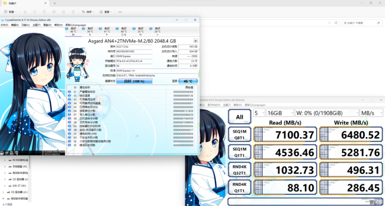Image resolution: width=385 pixels, height=206 pixels.
Task: Click status orb of SMART row 0A
Action: [x=69, y=126]
